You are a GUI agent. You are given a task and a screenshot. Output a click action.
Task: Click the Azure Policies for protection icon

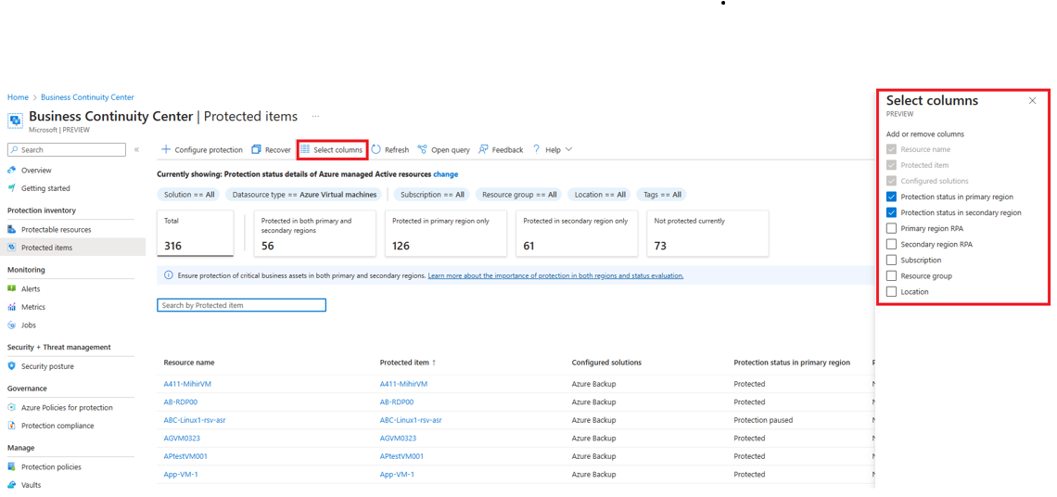pos(12,407)
